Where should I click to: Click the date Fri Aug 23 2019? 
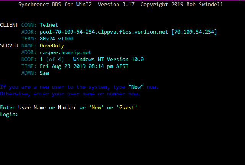click(x=63, y=66)
